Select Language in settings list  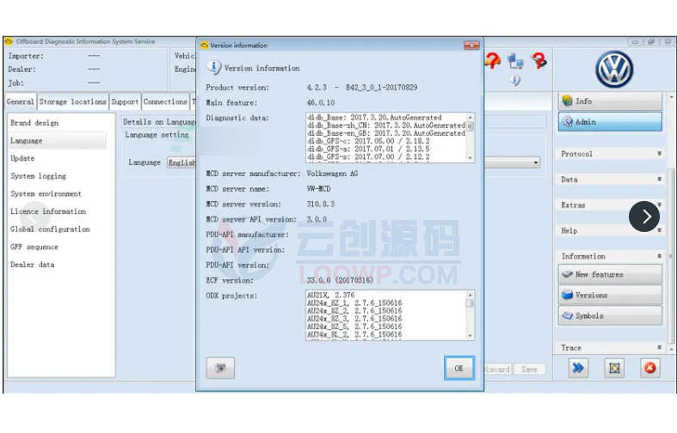tap(58, 141)
